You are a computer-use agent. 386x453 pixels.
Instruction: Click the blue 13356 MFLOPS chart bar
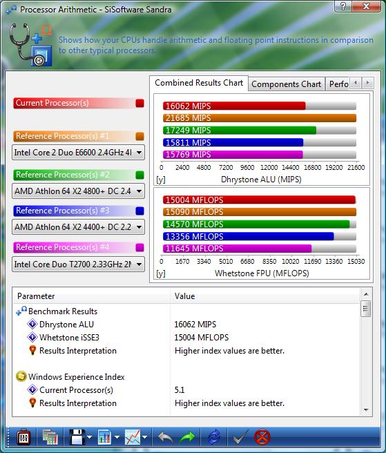click(x=249, y=236)
